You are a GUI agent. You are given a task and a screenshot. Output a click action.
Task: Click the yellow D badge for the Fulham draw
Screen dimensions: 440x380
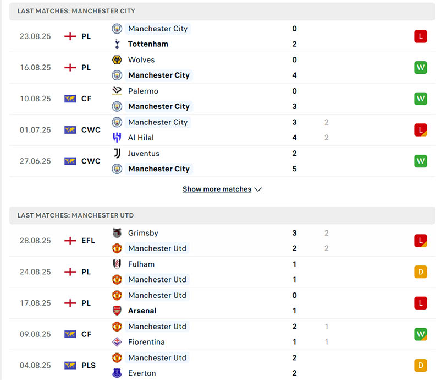coord(421,272)
